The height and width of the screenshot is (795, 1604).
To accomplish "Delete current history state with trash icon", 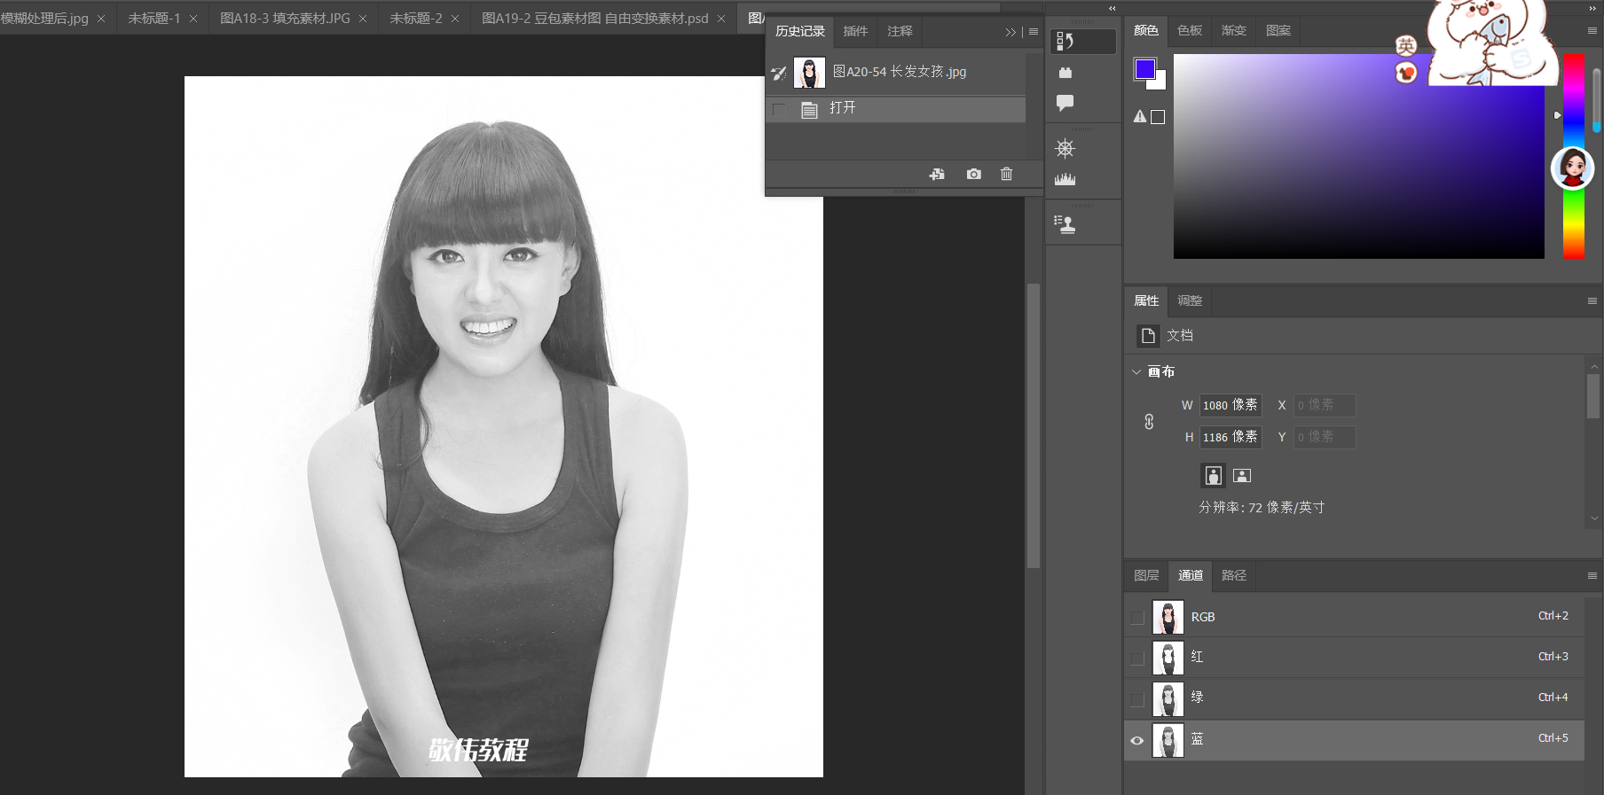I will [1006, 174].
